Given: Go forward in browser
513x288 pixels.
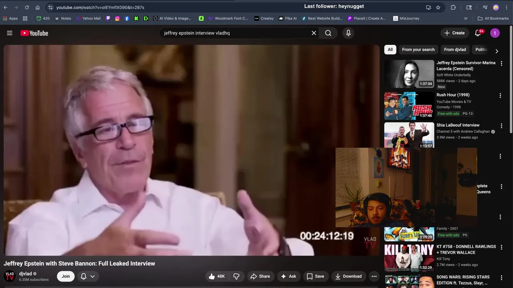Looking at the screenshot, I should [16, 7].
